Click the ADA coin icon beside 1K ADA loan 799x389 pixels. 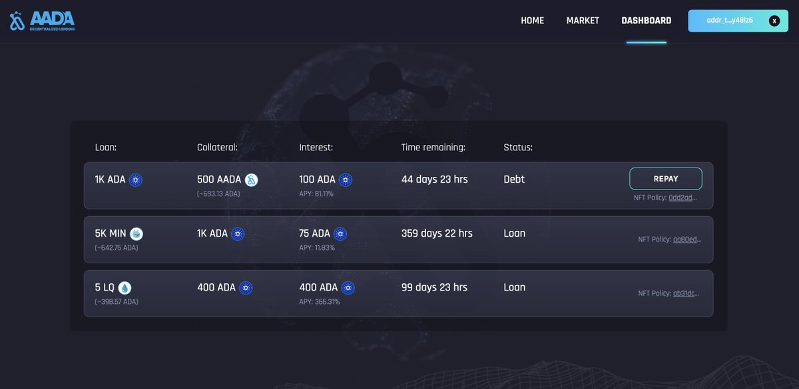click(x=136, y=180)
